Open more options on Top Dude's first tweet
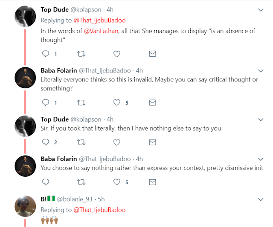This screenshot has height=227, width=273. [261, 9]
